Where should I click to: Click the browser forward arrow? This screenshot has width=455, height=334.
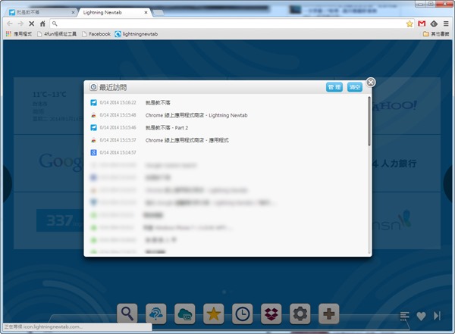[20, 23]
